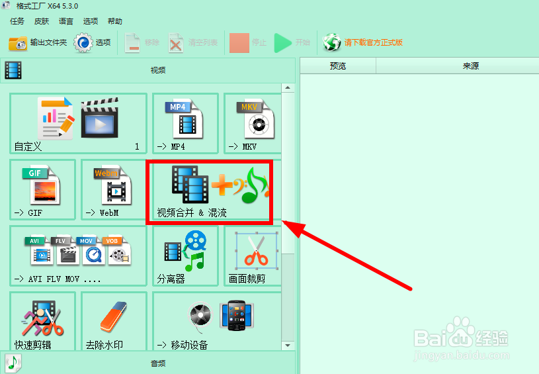Click the globe icon beside download link
Image resolution: width=539 pixels, height=374 pixels.
[331, 42]
